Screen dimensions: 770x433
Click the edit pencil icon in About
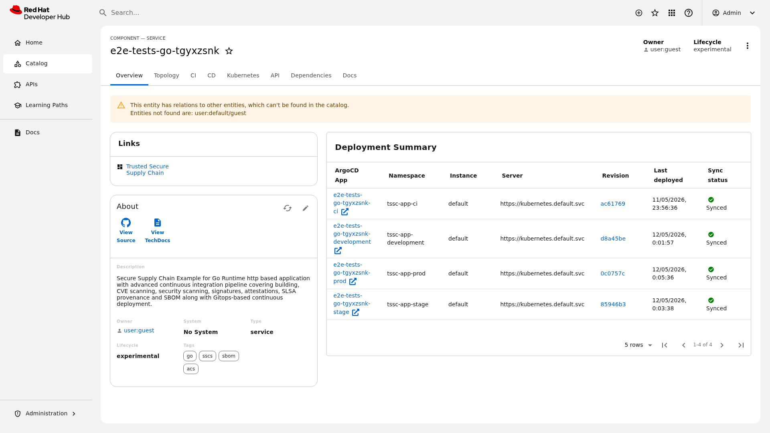click(x=306, y=208)
